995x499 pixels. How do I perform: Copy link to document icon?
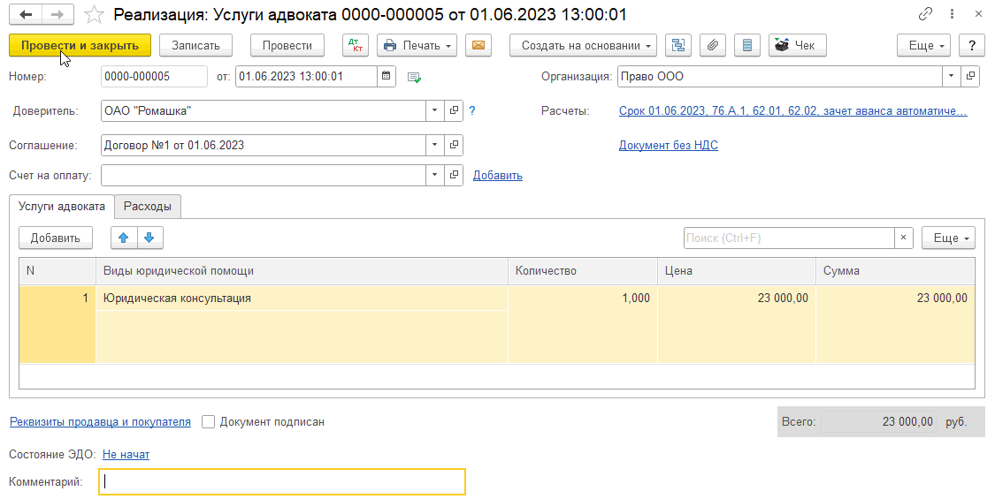[x=926, y=15]
